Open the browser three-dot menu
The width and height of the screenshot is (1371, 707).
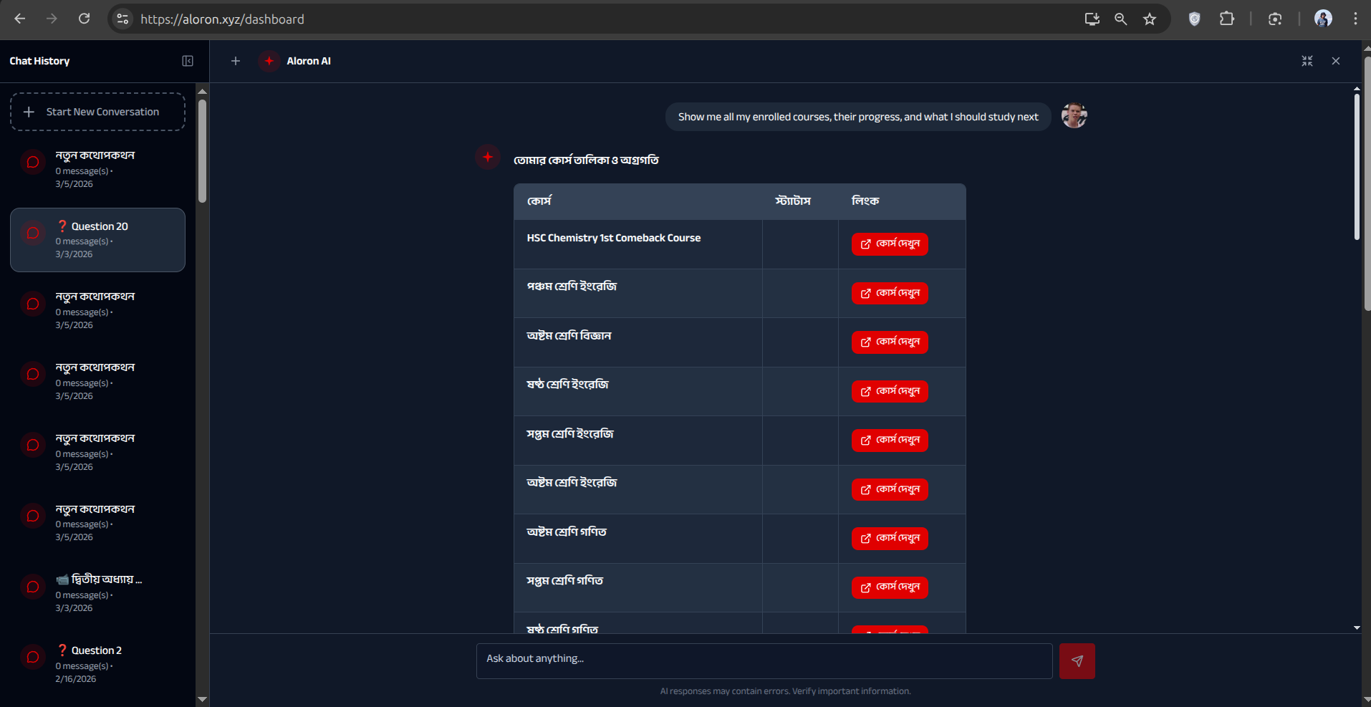1355,19
